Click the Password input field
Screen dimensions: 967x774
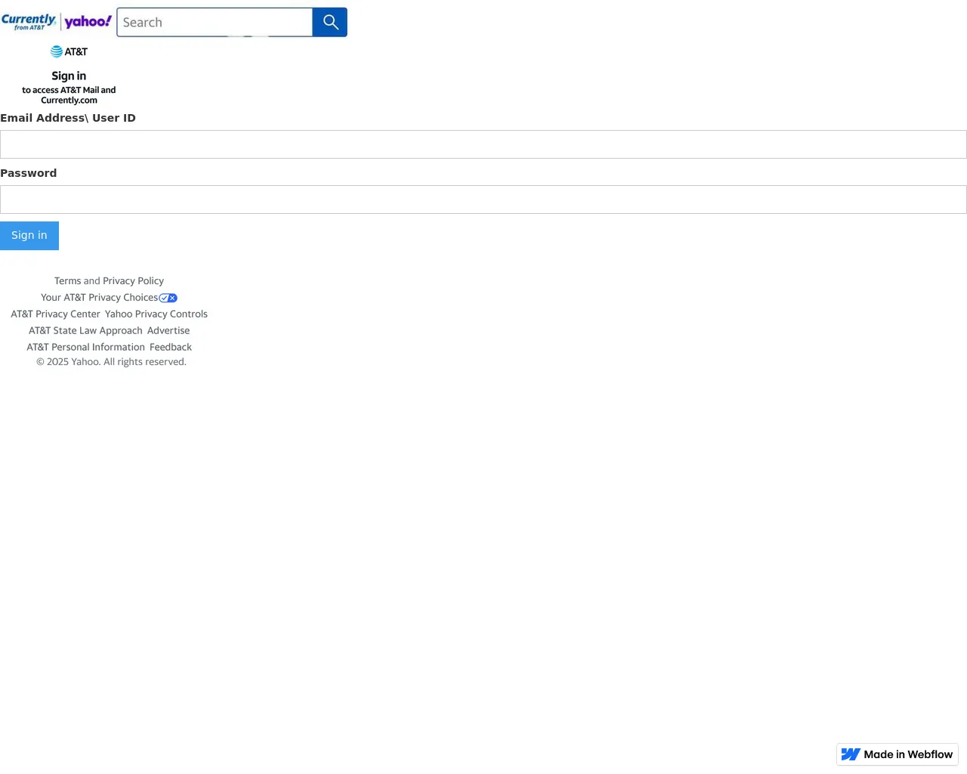(483, 200)
